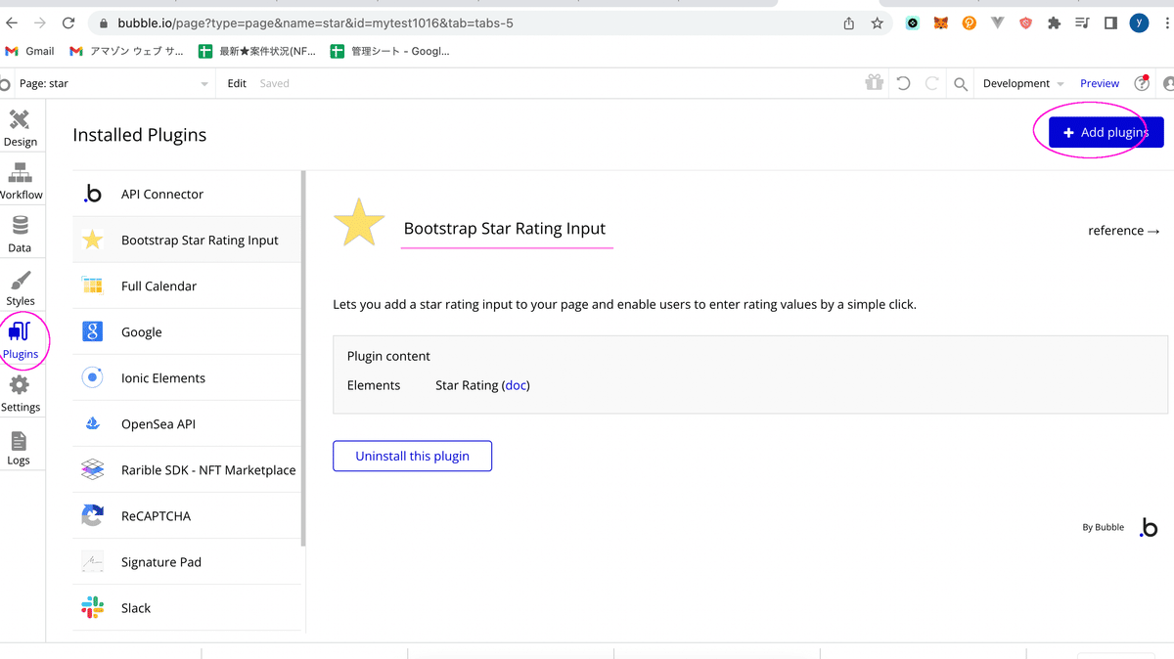
Task: Click the Saved status text
Action: 274,84
